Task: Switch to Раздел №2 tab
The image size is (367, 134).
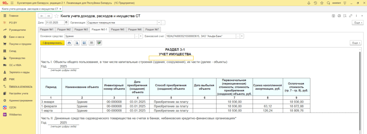Action: (x=64, y=29)
